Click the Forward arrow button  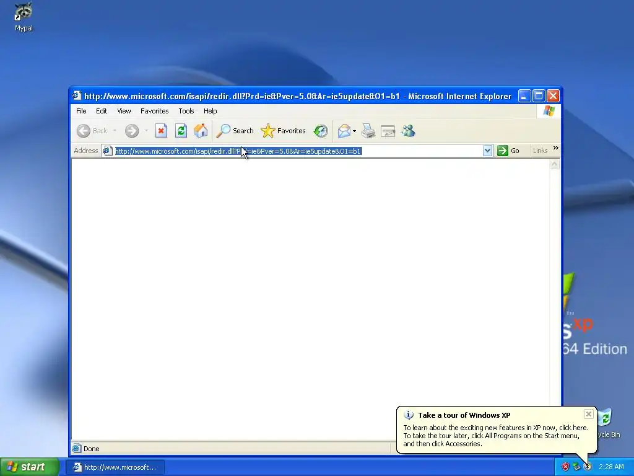(x=132, y=131)
